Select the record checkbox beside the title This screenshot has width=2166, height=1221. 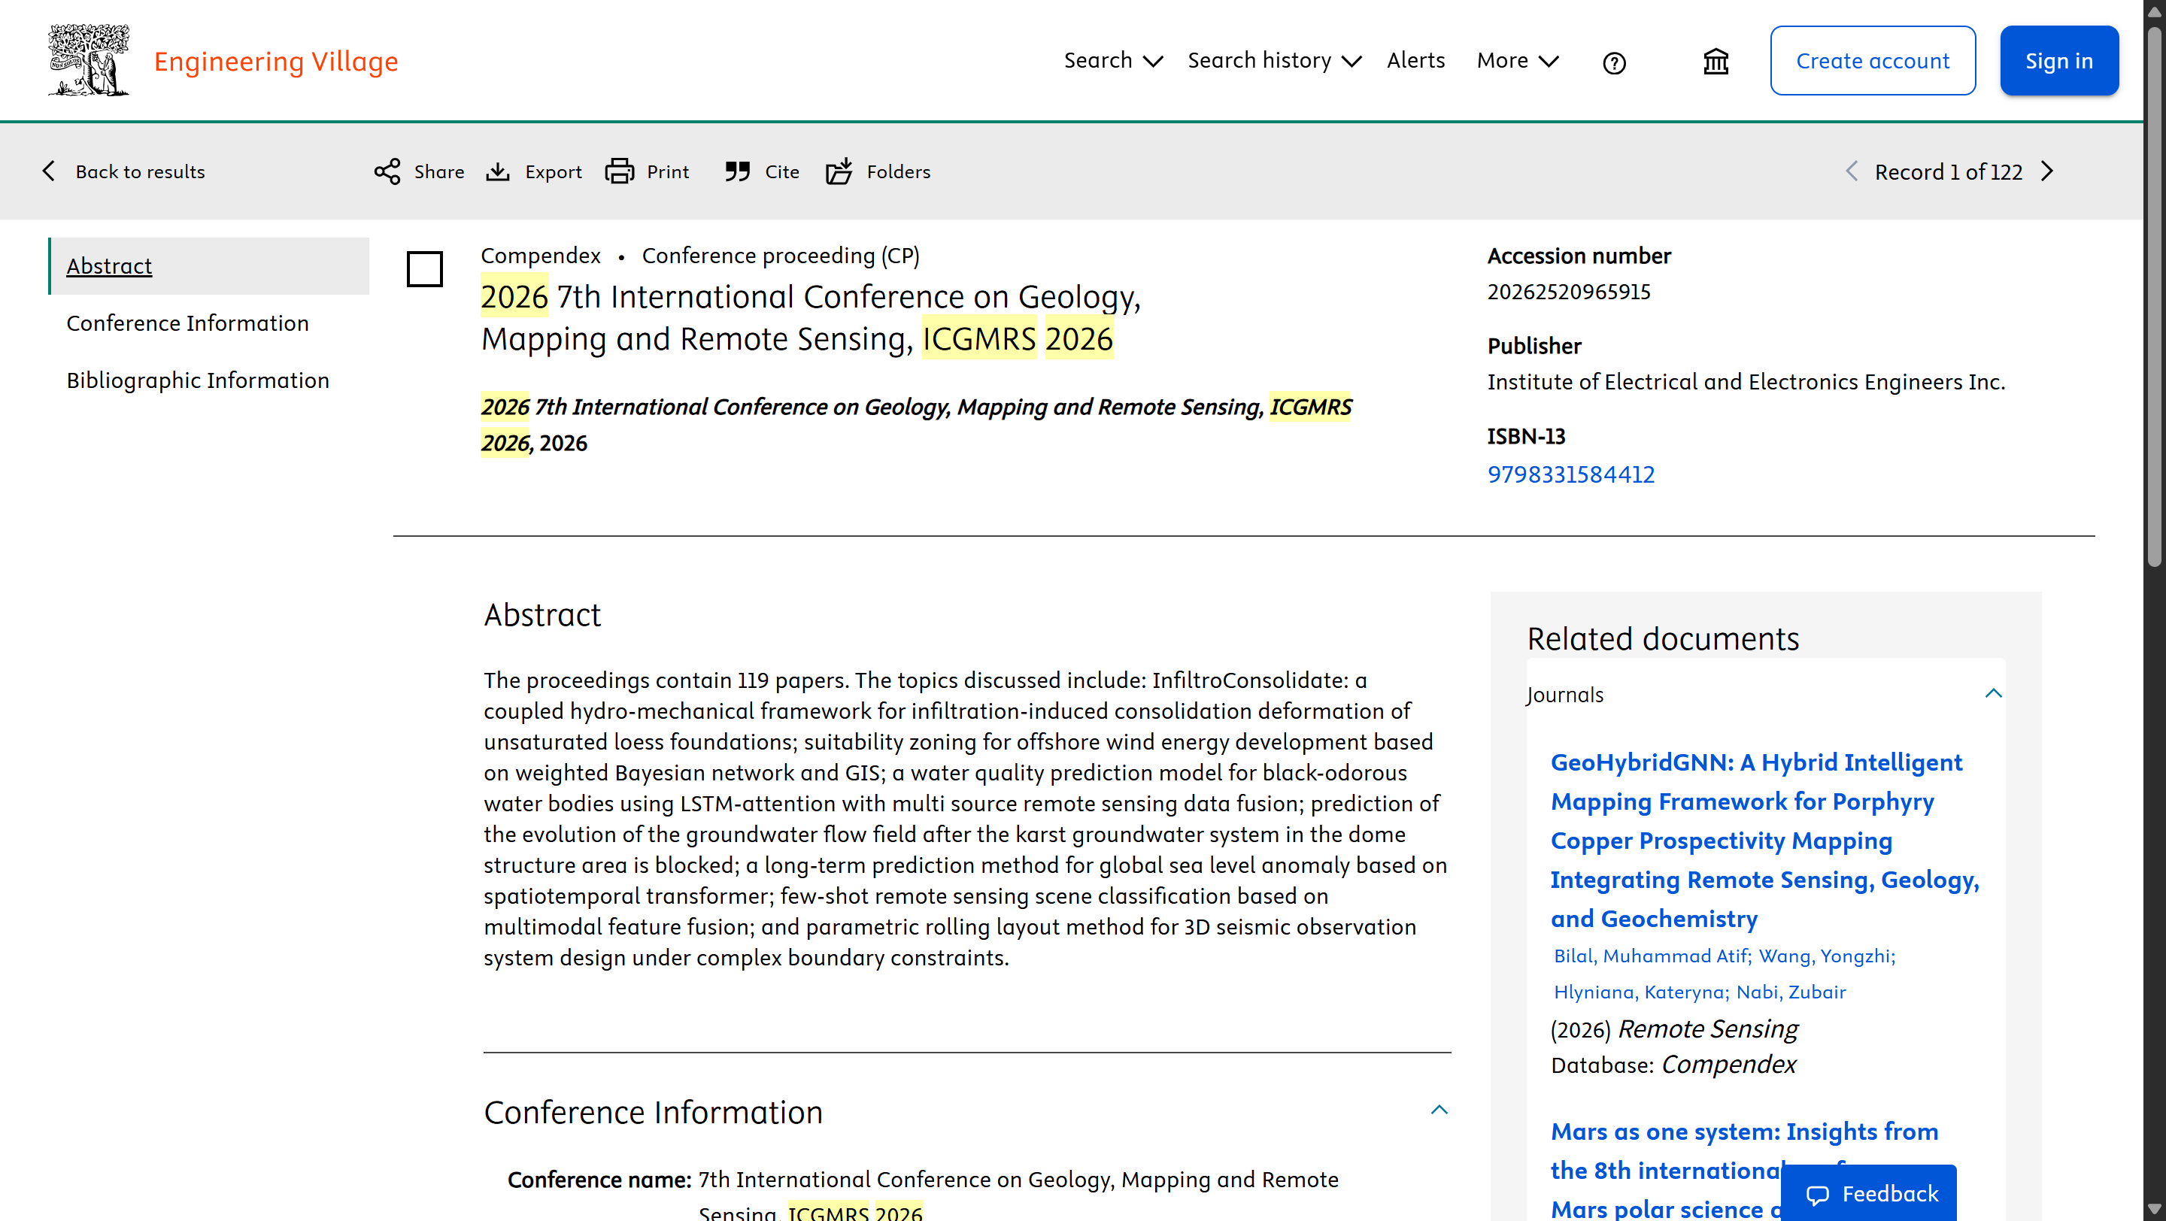(425, 269)
